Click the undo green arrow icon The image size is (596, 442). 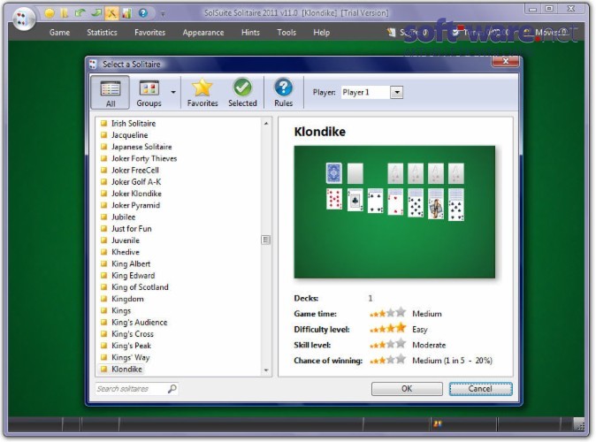[x=80, y=13]
